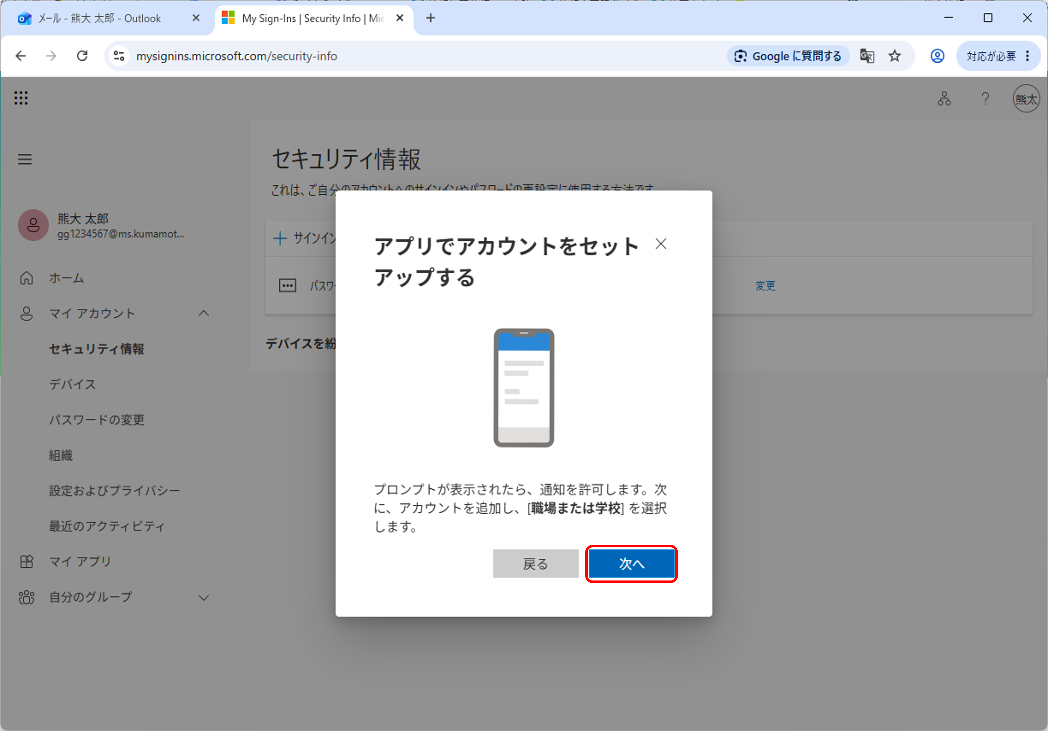Select セキュリティ情報 in sidebar
Screen dimensions: 1048x731
(x=97, y=349)
